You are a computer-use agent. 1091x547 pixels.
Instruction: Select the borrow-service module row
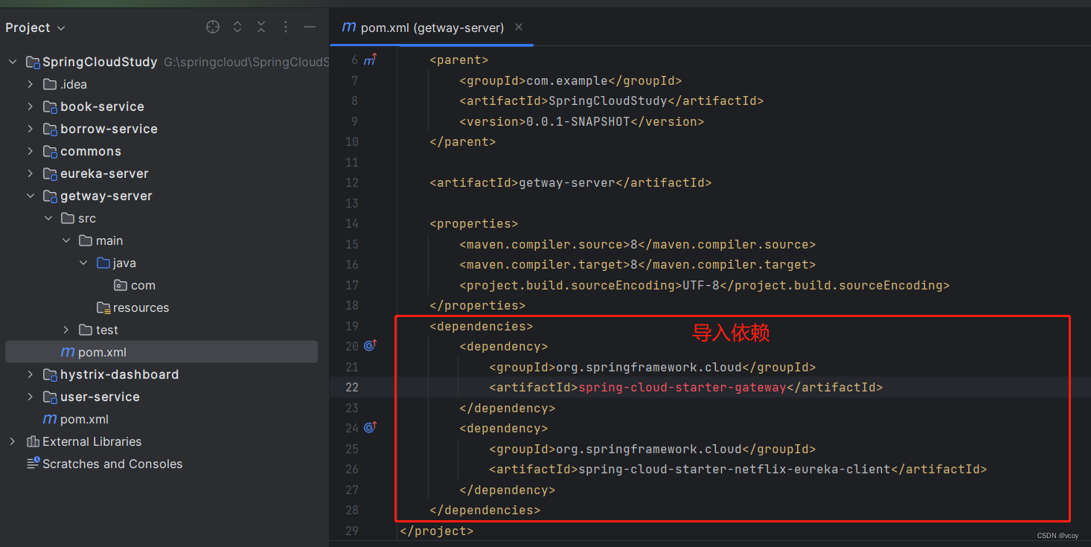pyautogui.click(x=109, y=129)
